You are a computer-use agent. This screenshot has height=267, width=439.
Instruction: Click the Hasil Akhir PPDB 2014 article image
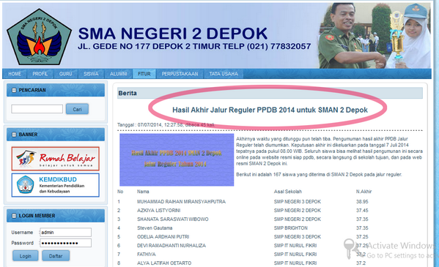click(x=177, y=159)
